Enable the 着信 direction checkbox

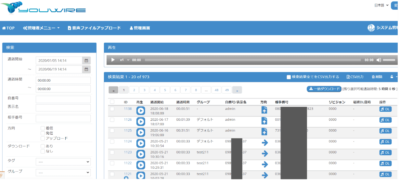pos(43,128)
